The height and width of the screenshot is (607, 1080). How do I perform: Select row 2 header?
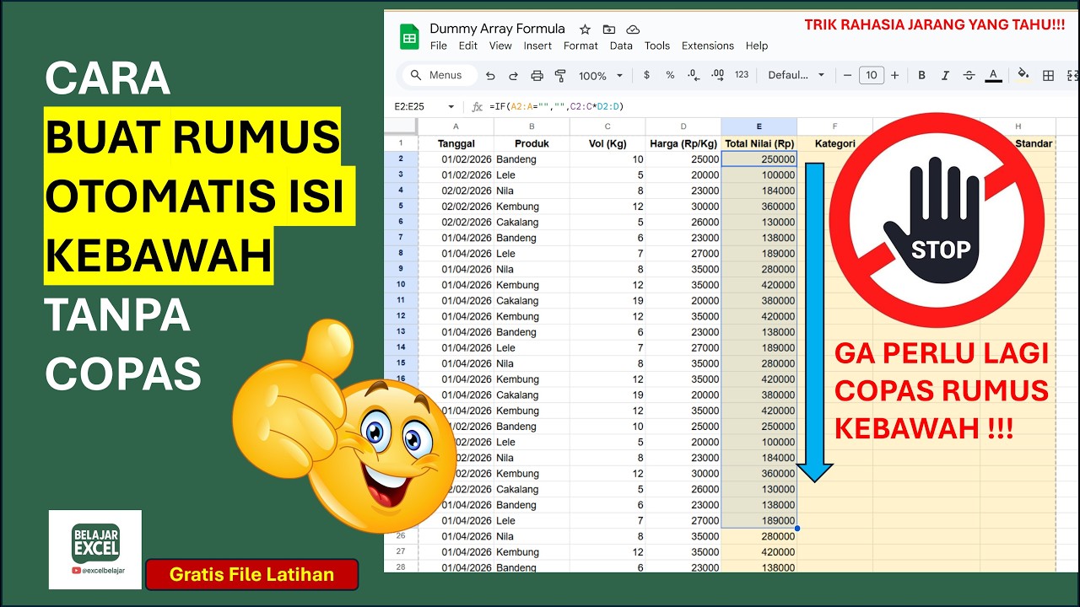click(x=401, y=159)
